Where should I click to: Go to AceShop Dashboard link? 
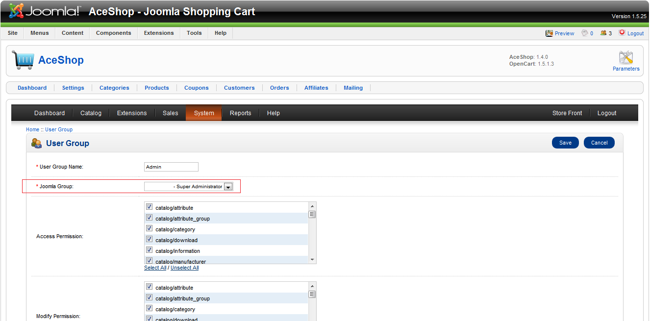[32, 88]
